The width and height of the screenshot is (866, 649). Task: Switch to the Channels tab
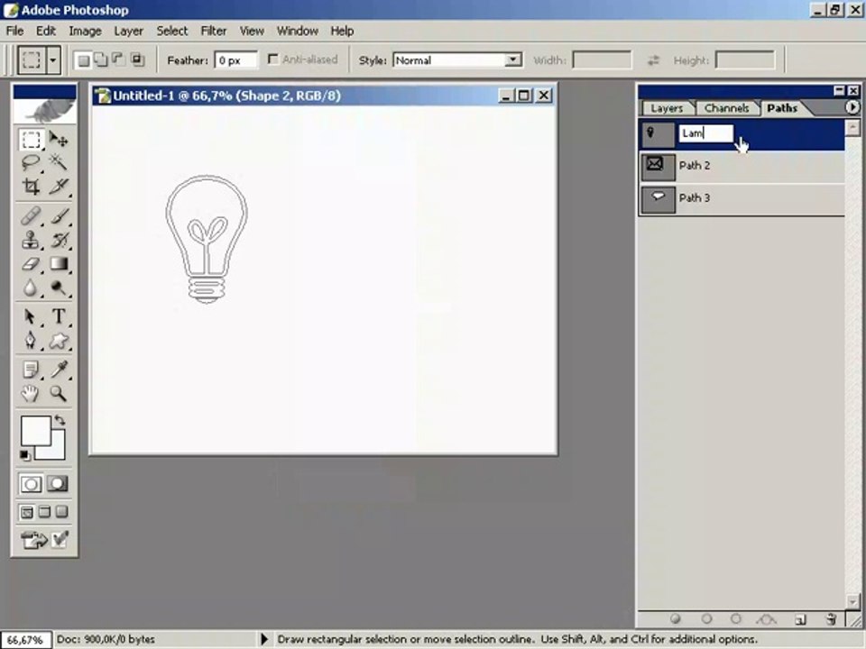[726, 108]
